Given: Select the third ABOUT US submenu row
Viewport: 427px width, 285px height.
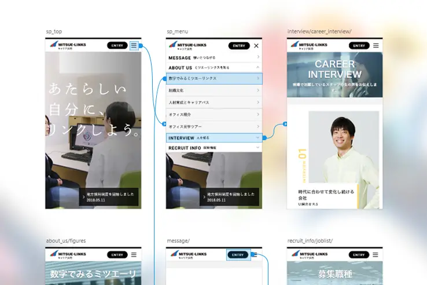Looking at the screenshot, I should click(x=214, y=103).
